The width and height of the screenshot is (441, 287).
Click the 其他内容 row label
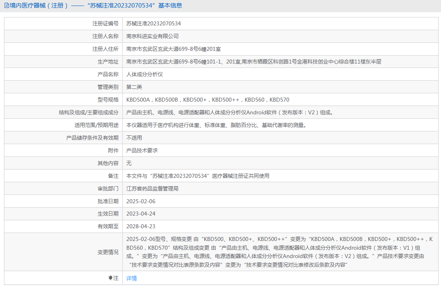click(108, 163)
